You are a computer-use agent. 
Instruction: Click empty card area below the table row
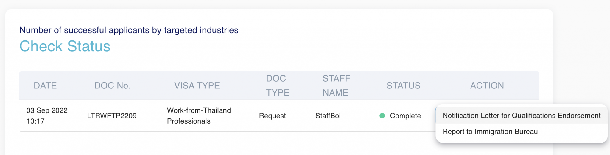(x=208, y=144)
